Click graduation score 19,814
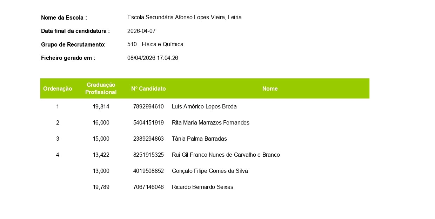The width and height of the screenshot is (435, 219). click(x=101, y=107)
